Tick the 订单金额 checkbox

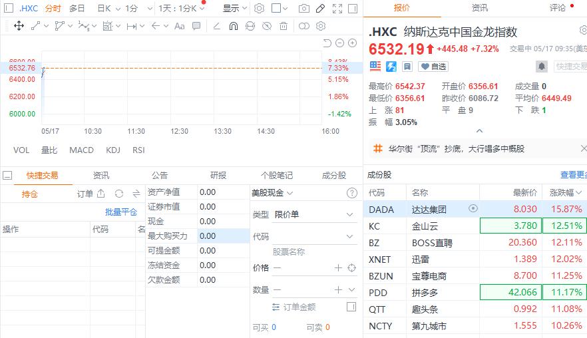(x=351, y=307)
